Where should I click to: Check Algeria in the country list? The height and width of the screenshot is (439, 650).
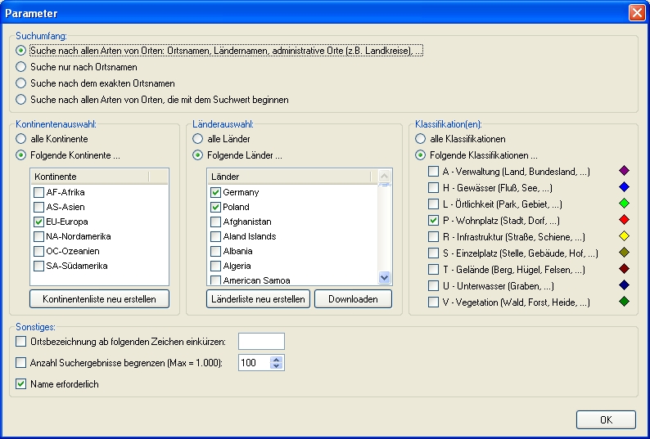coord(215,266)
